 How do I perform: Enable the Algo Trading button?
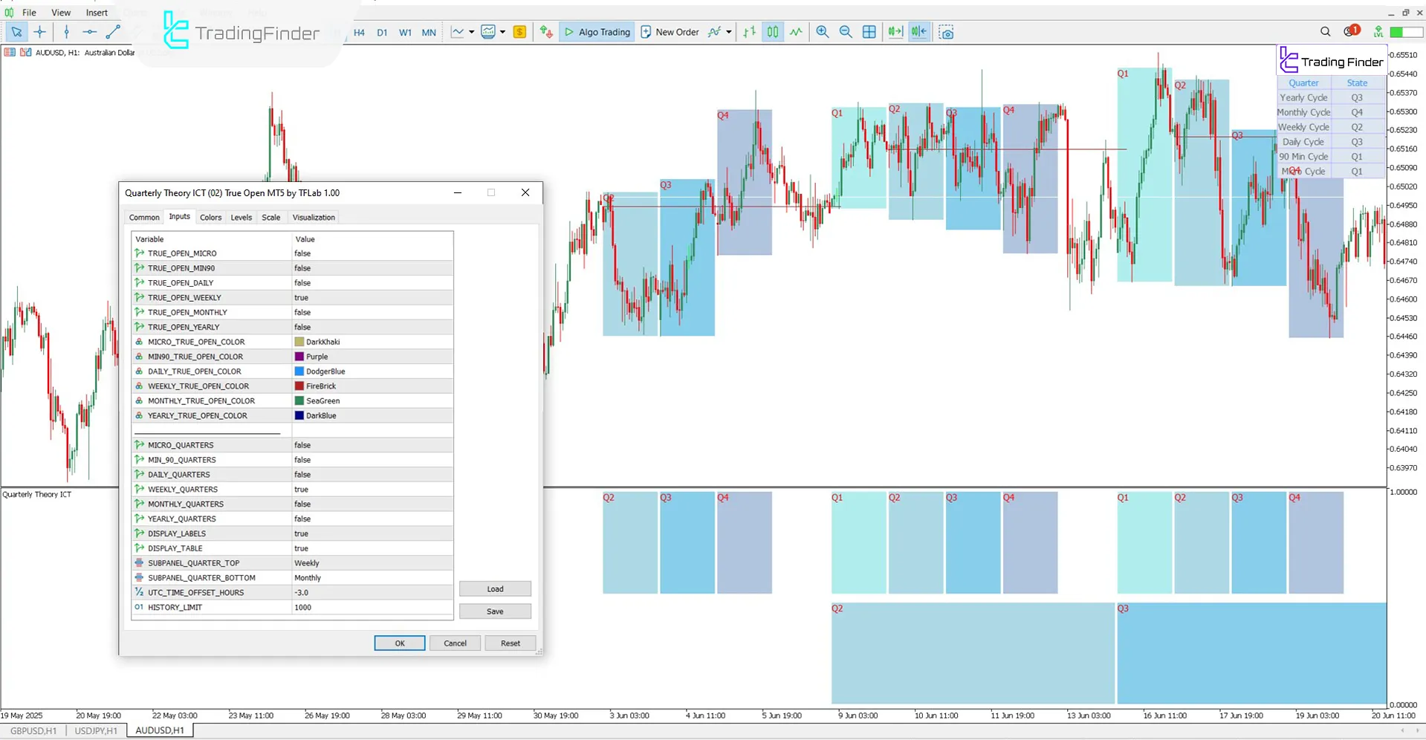tap(597, 32)
